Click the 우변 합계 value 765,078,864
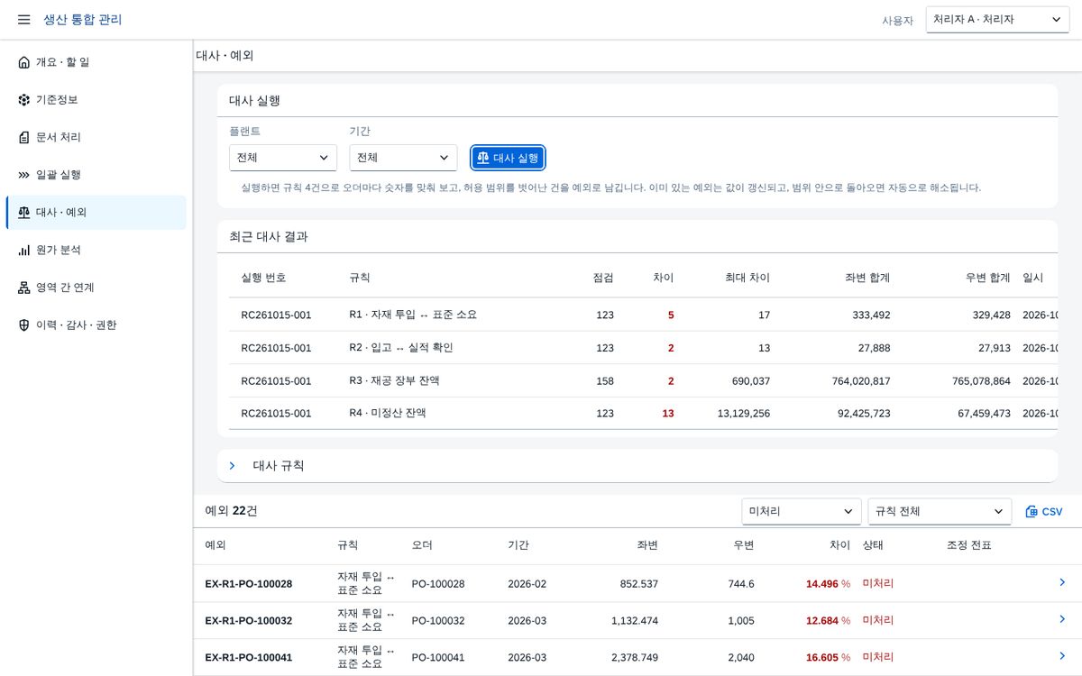The image size is (1082, 676). pyautogui.click(x=981, y=381)
